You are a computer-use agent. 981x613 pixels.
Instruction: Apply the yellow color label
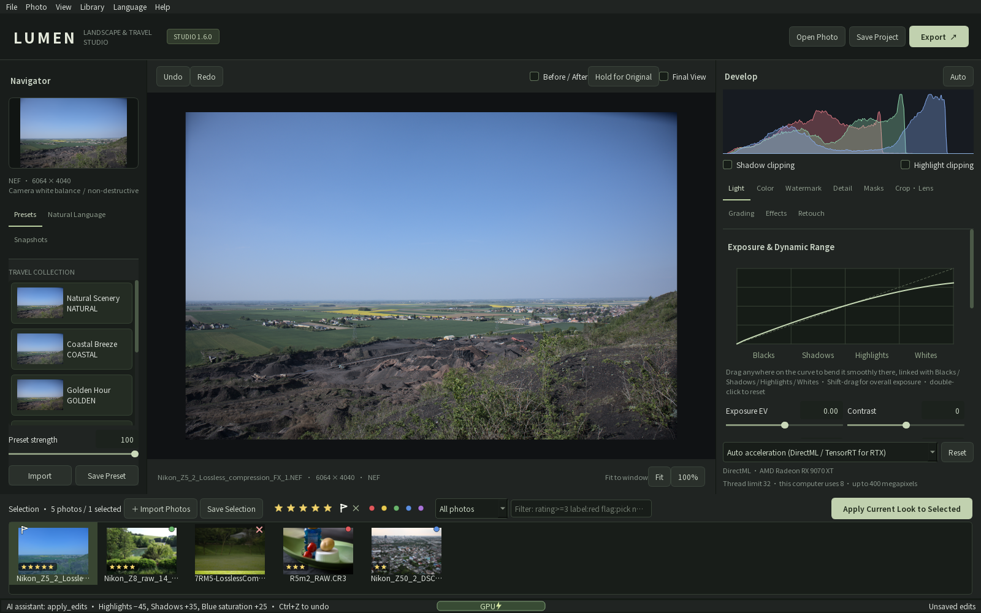coord(384,508)
